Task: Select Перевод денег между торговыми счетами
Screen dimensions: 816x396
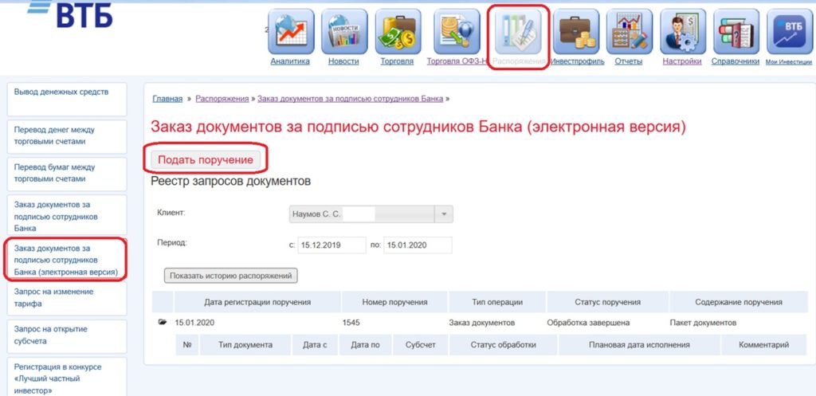Action: coord(67,136)
